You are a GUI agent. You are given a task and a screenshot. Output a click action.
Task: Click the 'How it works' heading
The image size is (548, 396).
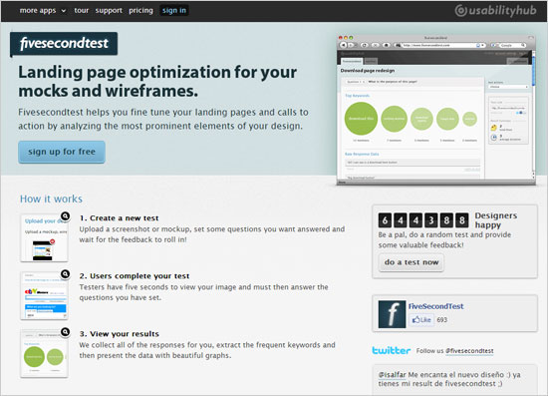51,198
